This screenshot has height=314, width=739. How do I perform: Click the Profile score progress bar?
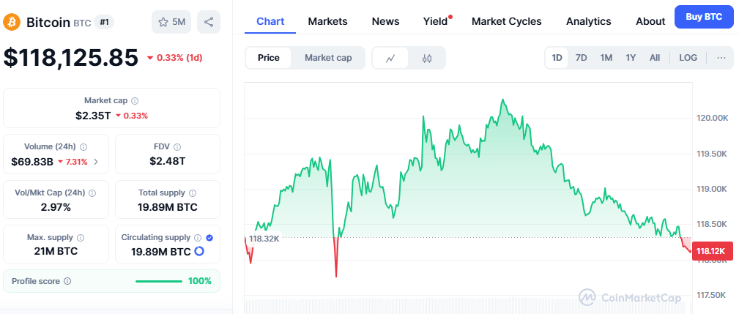(158, 281)
